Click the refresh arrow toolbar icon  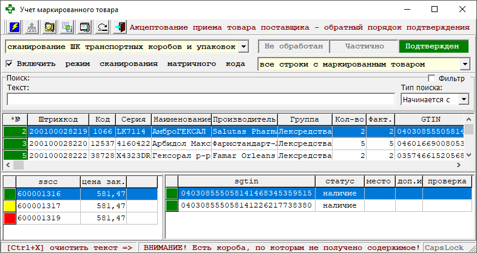point(103,27)
